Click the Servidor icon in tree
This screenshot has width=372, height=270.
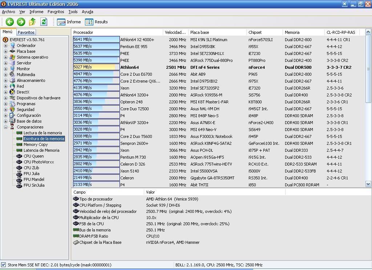coord(12,63)
